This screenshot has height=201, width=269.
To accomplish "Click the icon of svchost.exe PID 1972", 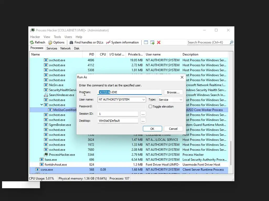I will pos(46,144).
